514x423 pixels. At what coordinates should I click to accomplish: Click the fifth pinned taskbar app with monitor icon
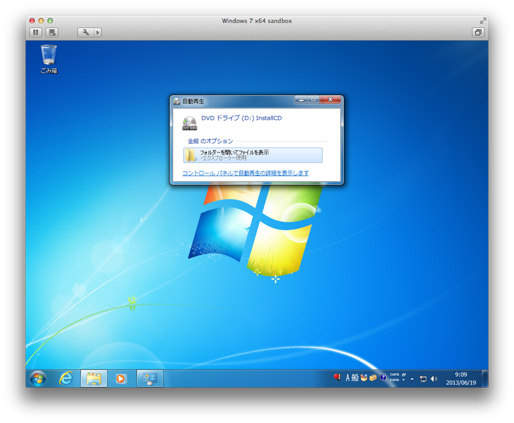(150, 378)
